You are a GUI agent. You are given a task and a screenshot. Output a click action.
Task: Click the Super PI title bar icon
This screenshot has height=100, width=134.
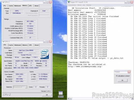point(69,2)
